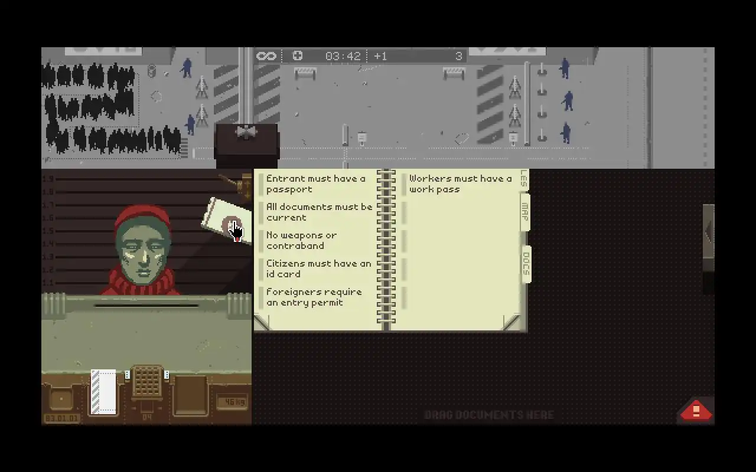Click the waiting crowd queue at upper left
The image size is (756, 472).
click(112, 109)
